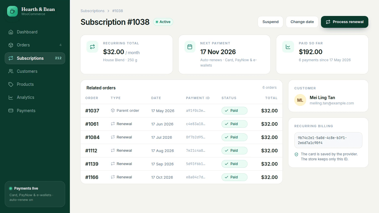Click the Analytics chart icon in sidebar
The width and height of the screenshot is (379, 213).
pyautogui.click(x=11, y=97)
